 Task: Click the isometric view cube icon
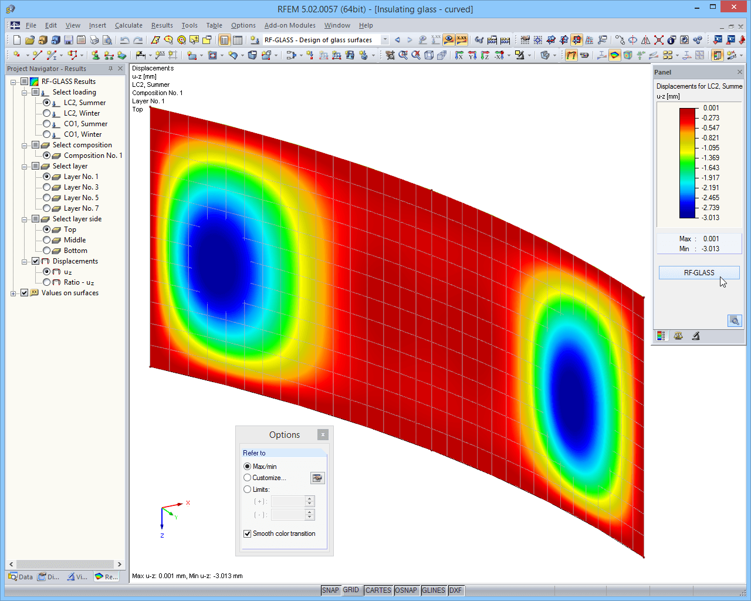click(429, 55)
